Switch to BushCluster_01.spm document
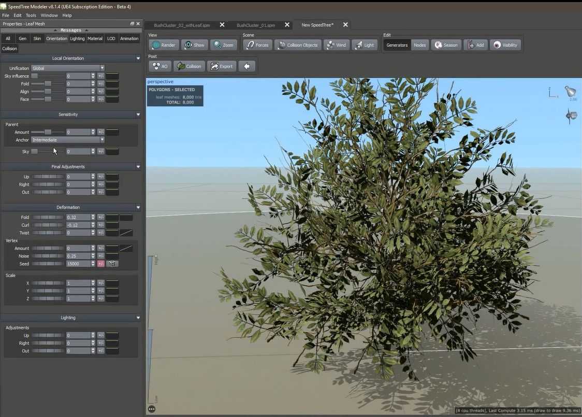Viewport: 582px width, 417px height. 256,25
